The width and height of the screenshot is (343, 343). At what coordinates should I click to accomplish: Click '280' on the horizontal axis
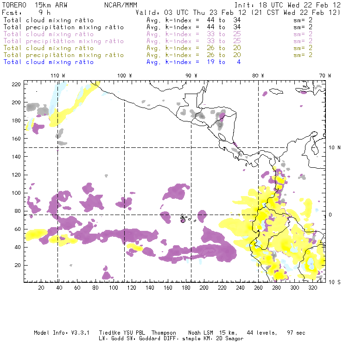coord(277,288)
